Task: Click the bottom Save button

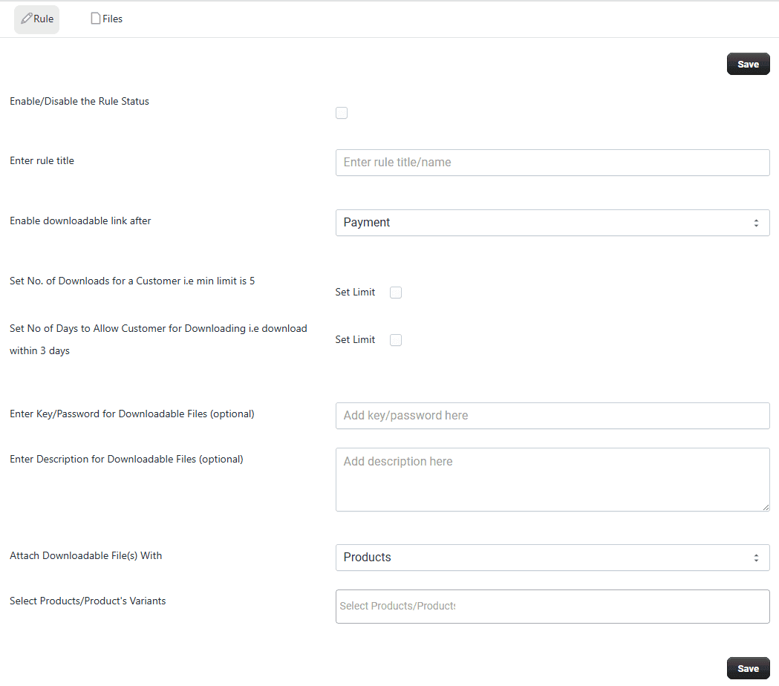Action: [x=748, y=669]
